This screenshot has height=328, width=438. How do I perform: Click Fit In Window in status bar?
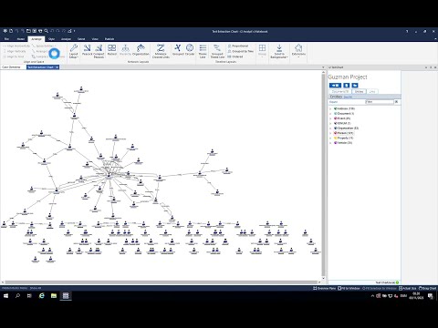click(x=349, y=288)
